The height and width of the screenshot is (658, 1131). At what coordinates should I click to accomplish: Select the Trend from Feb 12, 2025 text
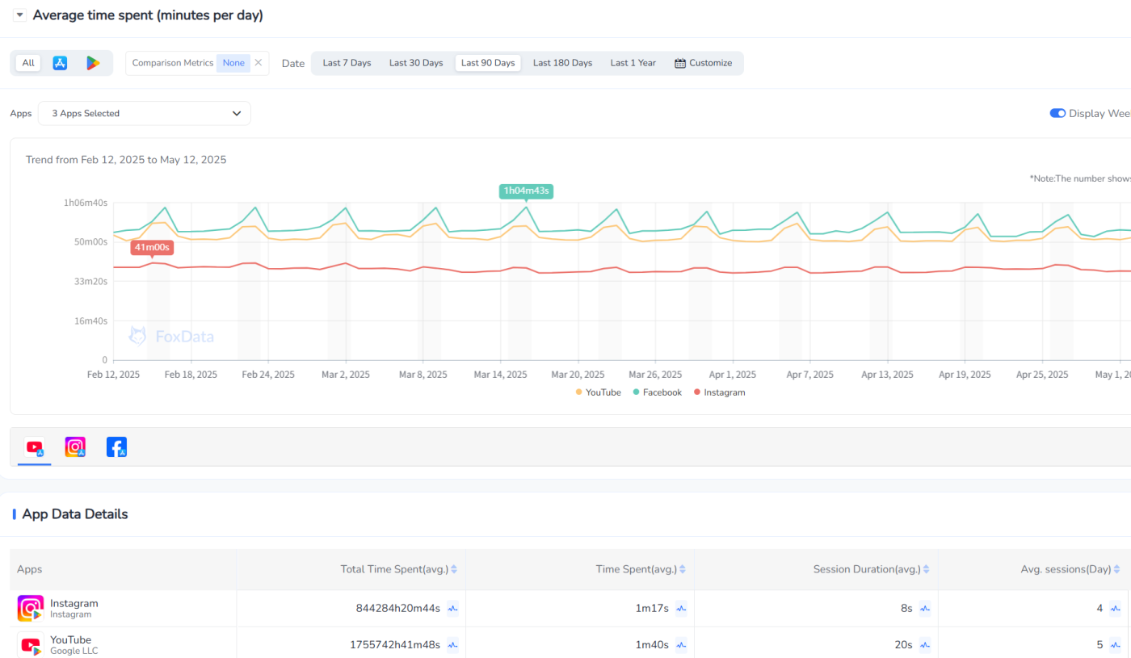[126, 160]
